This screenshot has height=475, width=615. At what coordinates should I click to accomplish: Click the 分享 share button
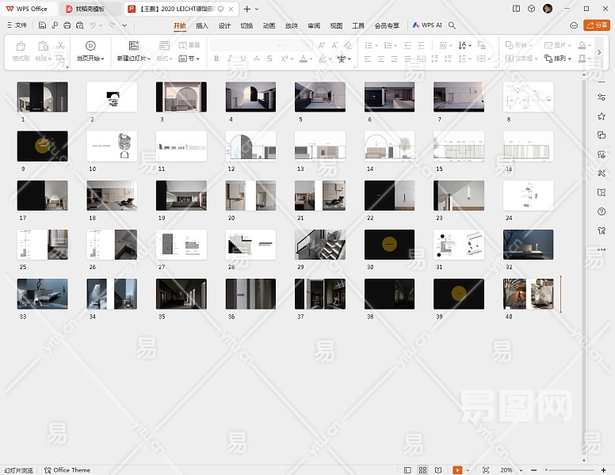[x=597, y=25]
